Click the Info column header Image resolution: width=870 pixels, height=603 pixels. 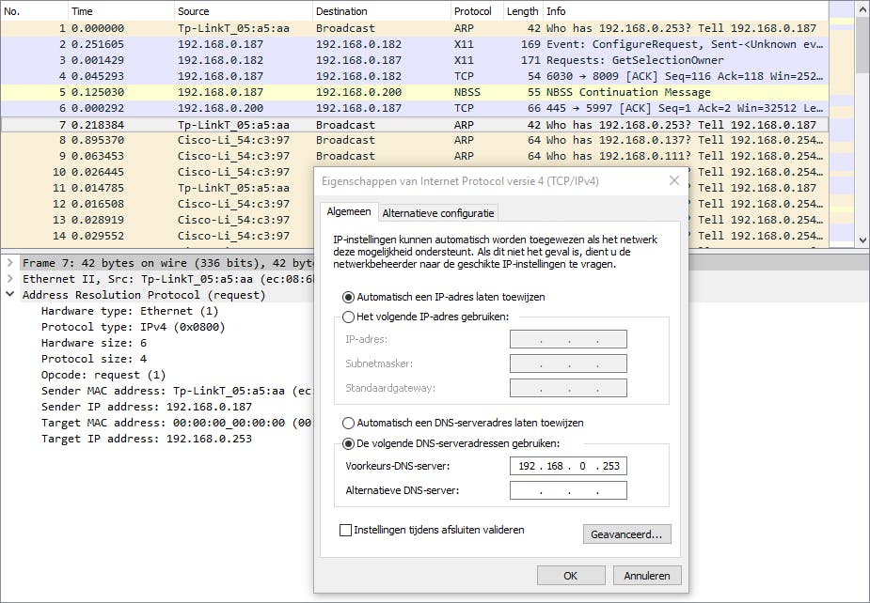(x=686, y=11)
